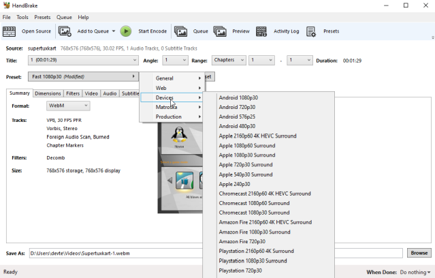
Task: Open the Tools menu
Action: 22,17
